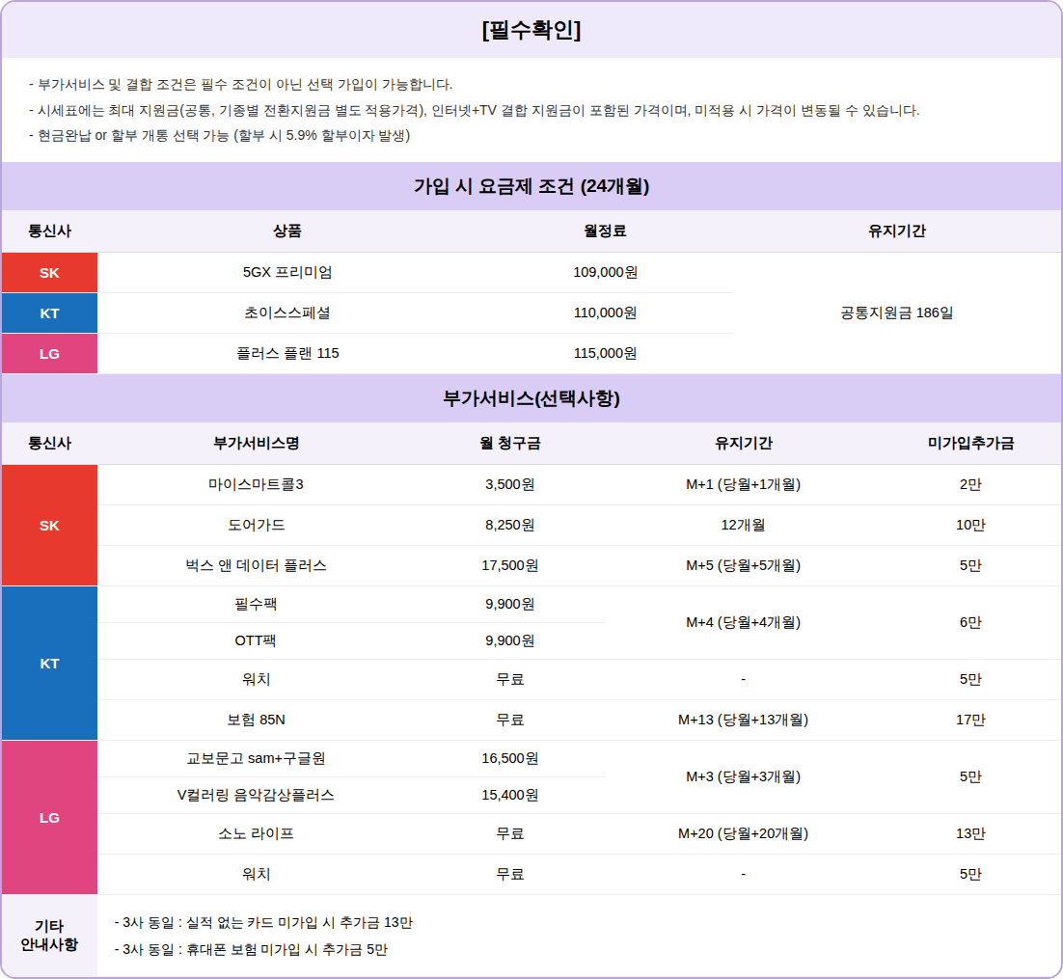
Task: Click the 15,400원 charge
Action: pyautogui.click(x=510, y=796)
